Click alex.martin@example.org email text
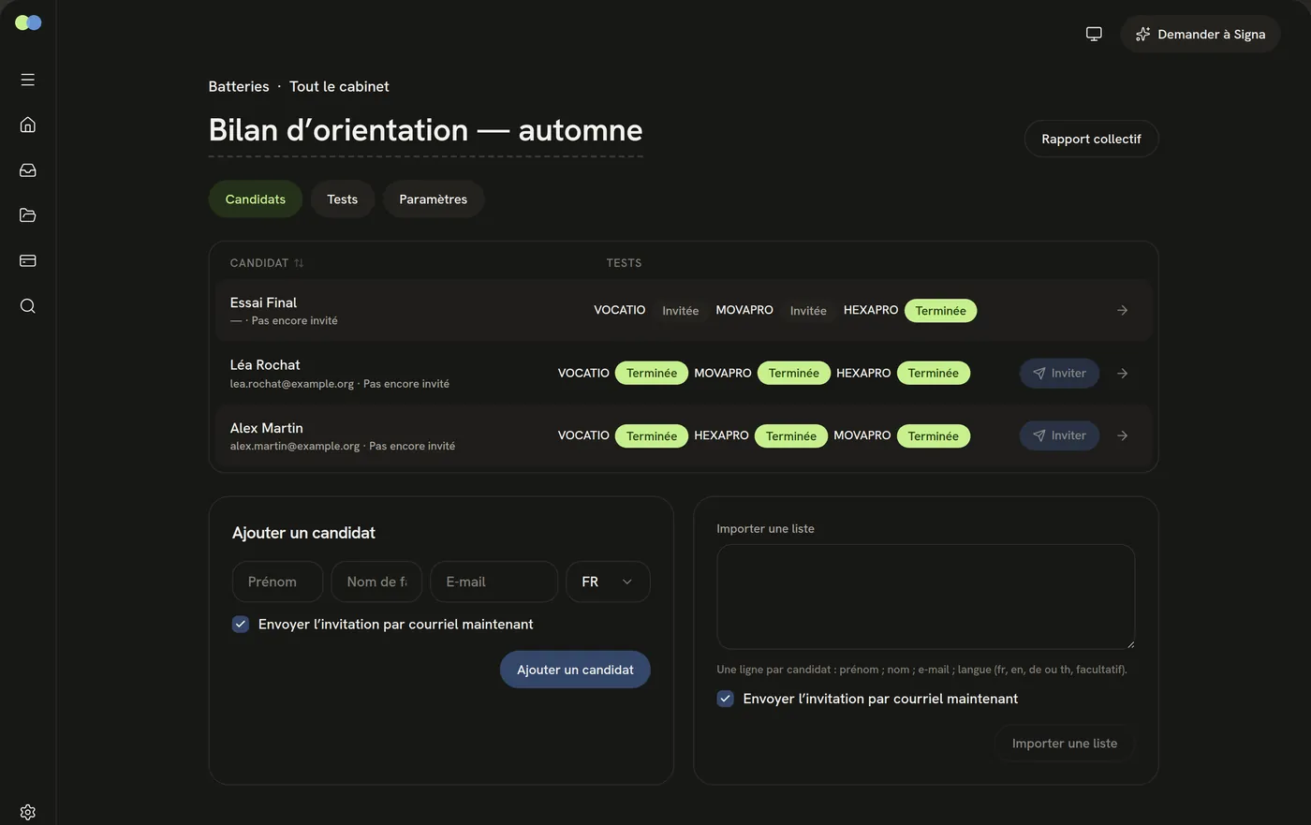Screen dimensions: 1311x825 pos(295,447)
